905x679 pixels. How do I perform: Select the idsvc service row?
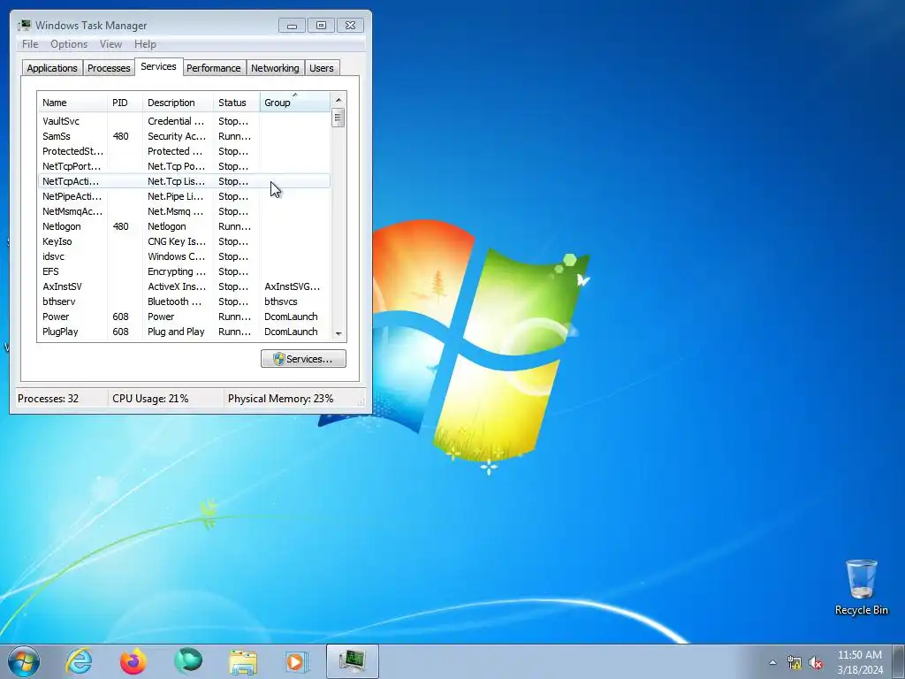click(x=184, y=256)
